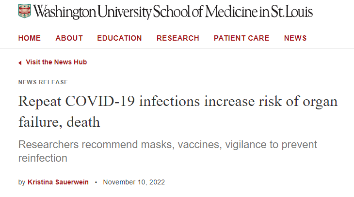354x197 pixels.
Task: Follow the Visit the News Hub link
Action: [x=56, y=62]
